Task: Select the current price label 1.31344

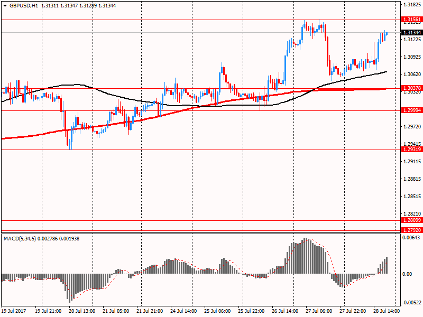Action: tap(412, 33)
